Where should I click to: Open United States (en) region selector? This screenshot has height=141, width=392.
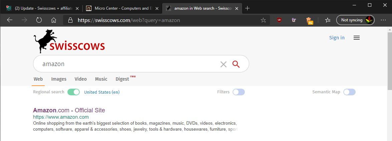pos(102,92)
